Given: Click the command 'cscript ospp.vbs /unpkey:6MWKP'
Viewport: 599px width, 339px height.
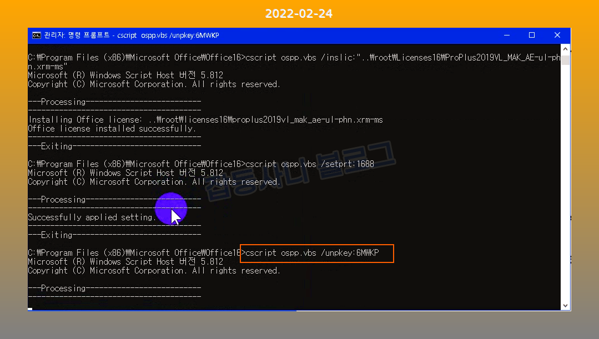Looking at the screenshot, I should 312,252.
